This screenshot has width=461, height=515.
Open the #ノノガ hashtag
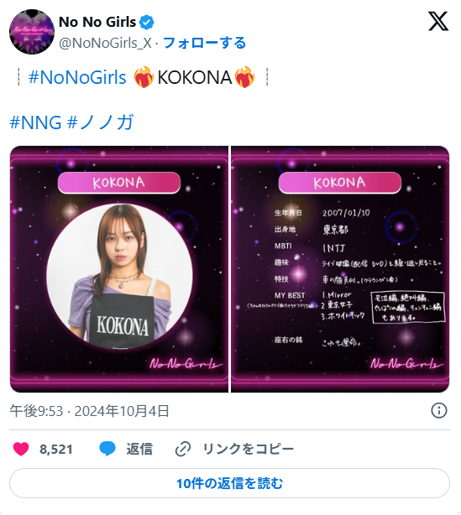click(100, 122)
